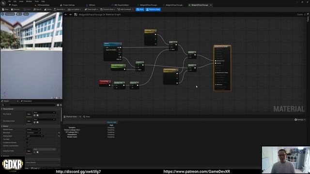
Task: Click the Refraction input pin
Action: [x=216, y=85]
